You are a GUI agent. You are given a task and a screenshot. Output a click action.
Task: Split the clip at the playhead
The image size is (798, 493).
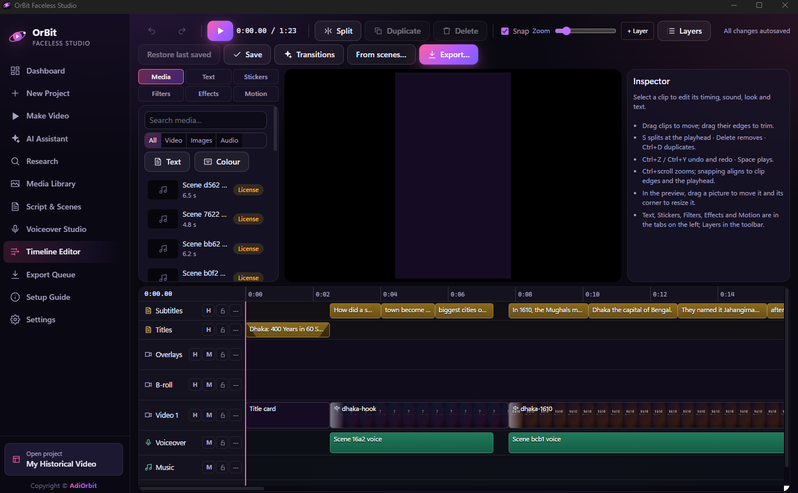coord(338,31)
